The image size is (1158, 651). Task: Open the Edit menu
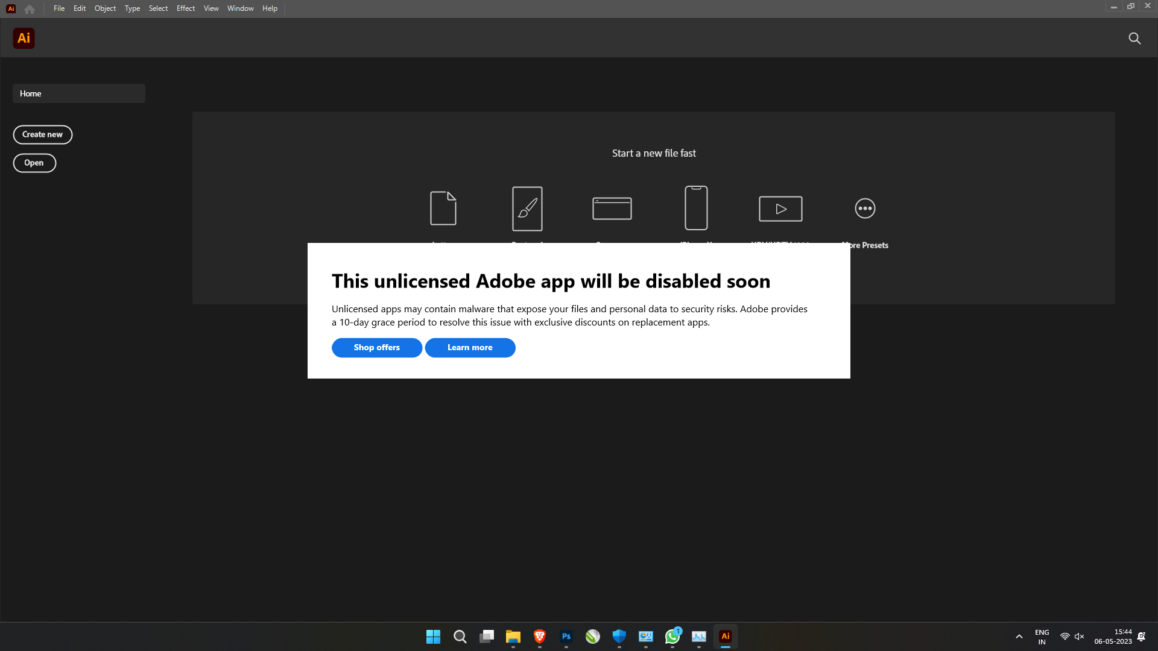point(80,8)
